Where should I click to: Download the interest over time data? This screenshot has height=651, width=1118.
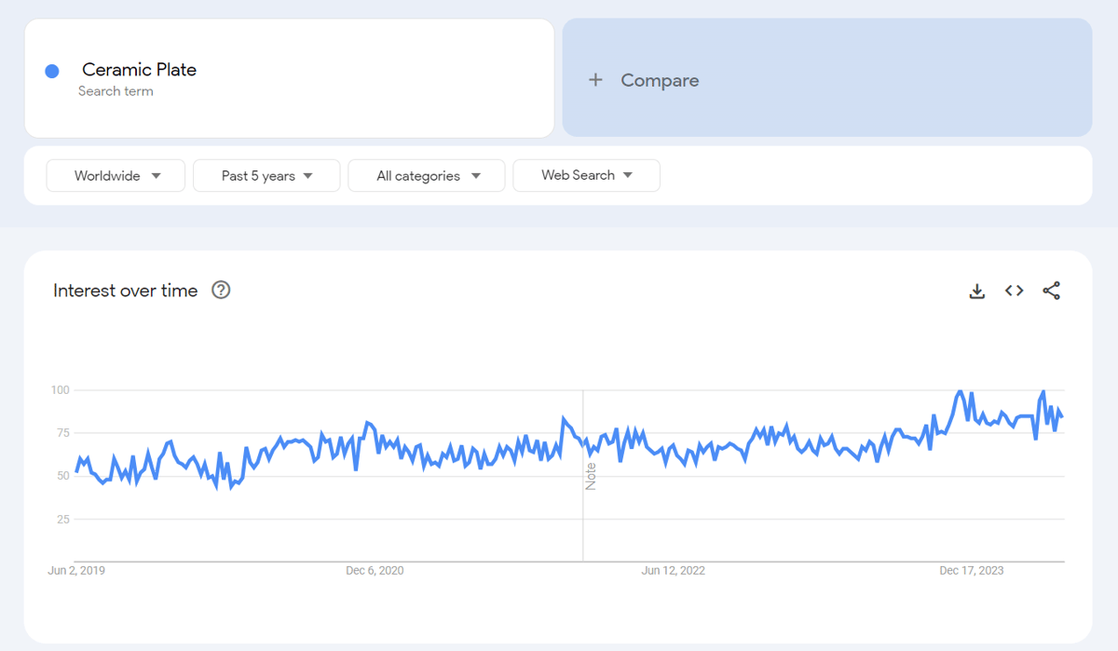click(977, 292)
